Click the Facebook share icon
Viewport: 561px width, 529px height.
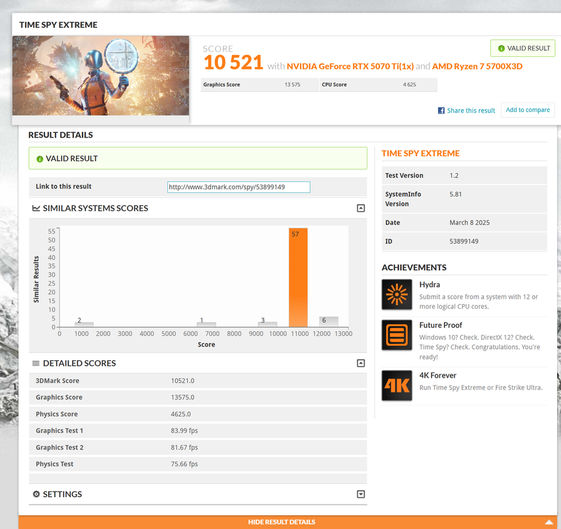(441, 110)
